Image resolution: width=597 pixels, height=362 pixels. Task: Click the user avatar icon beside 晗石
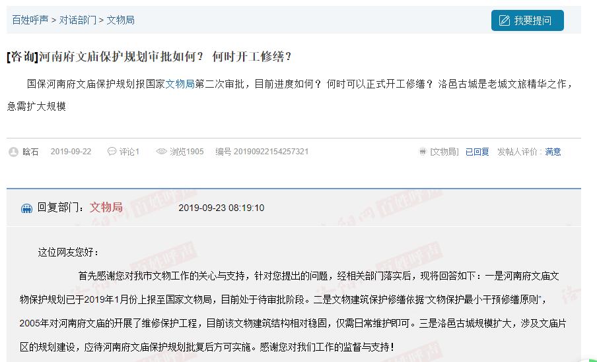[x=14, y=152]
